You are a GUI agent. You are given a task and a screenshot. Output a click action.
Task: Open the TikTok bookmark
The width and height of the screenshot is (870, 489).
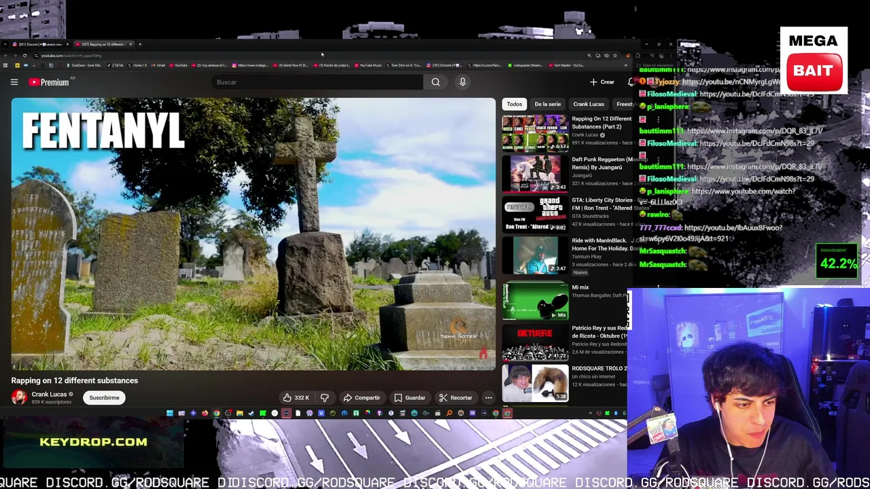(x=116, y=65)
